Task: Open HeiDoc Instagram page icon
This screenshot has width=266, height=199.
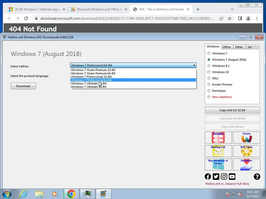Action: point(224,176)
